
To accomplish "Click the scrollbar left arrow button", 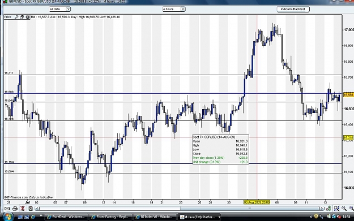I will point(38,209).
